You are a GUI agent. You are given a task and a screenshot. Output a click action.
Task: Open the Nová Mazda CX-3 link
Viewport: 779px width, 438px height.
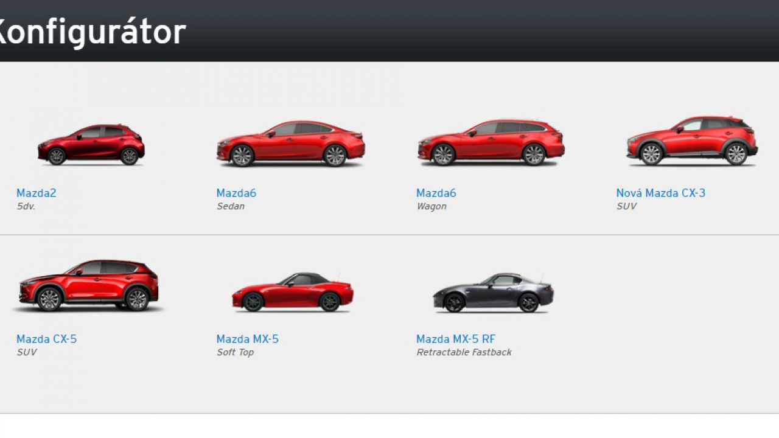[661, 193]
